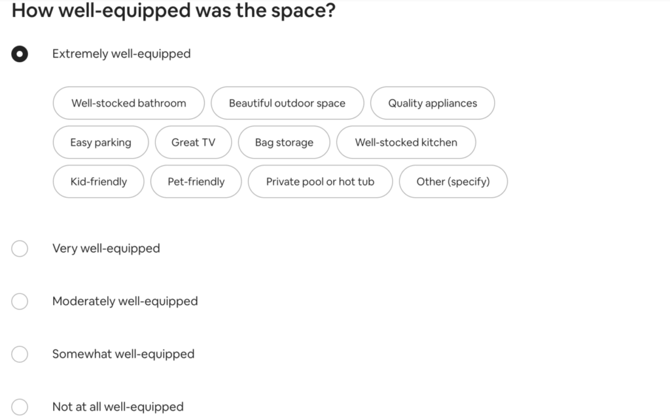Image resolution: width=670 pixels, height=418 pixels.
Task: Click the Pet-friendly pill button
Action: [196, 182]
